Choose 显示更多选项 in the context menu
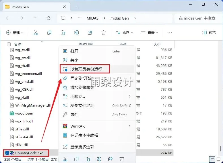 click(x=97, y=147)
